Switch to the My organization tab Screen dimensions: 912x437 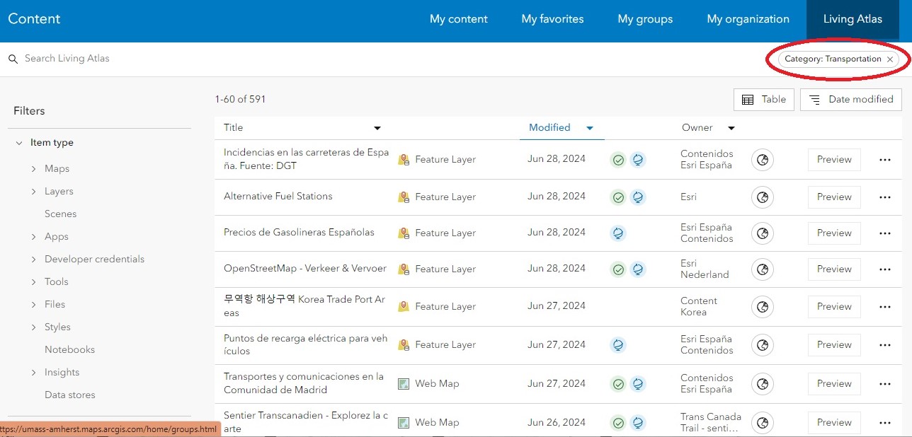[748, 19]
